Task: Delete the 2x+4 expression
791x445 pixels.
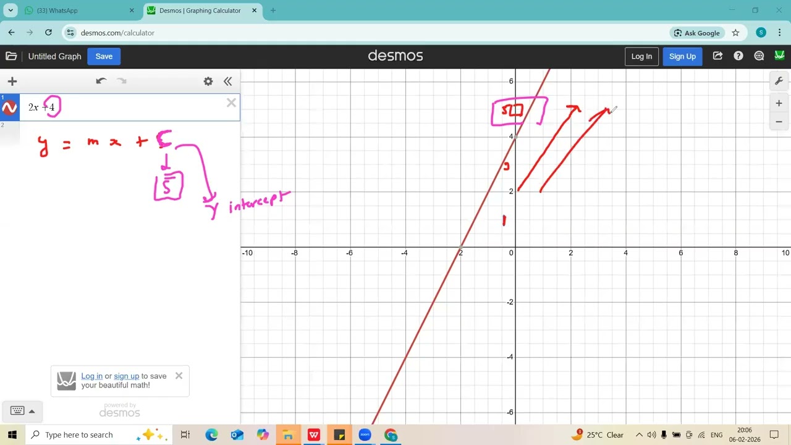Action: 231,103
